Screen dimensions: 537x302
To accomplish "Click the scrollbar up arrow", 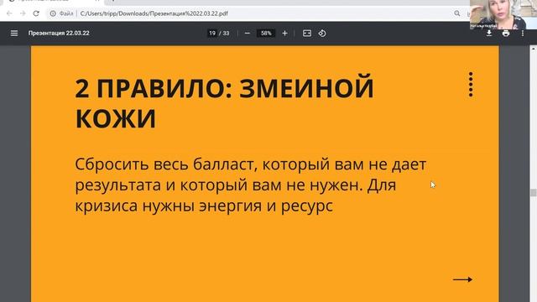I will point(534,49).
